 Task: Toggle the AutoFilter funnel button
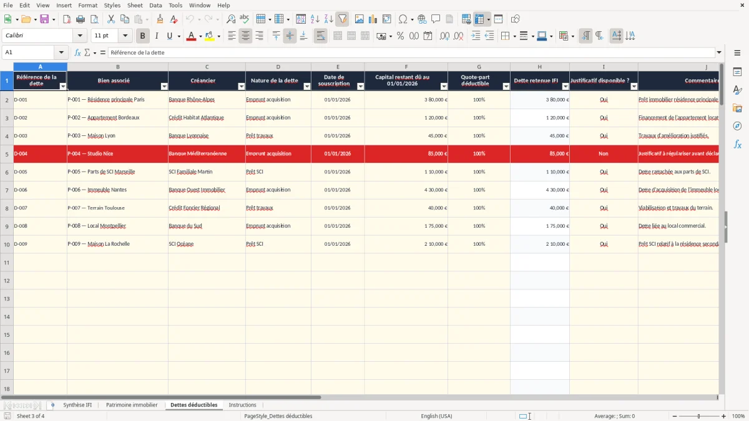point(342,19)
